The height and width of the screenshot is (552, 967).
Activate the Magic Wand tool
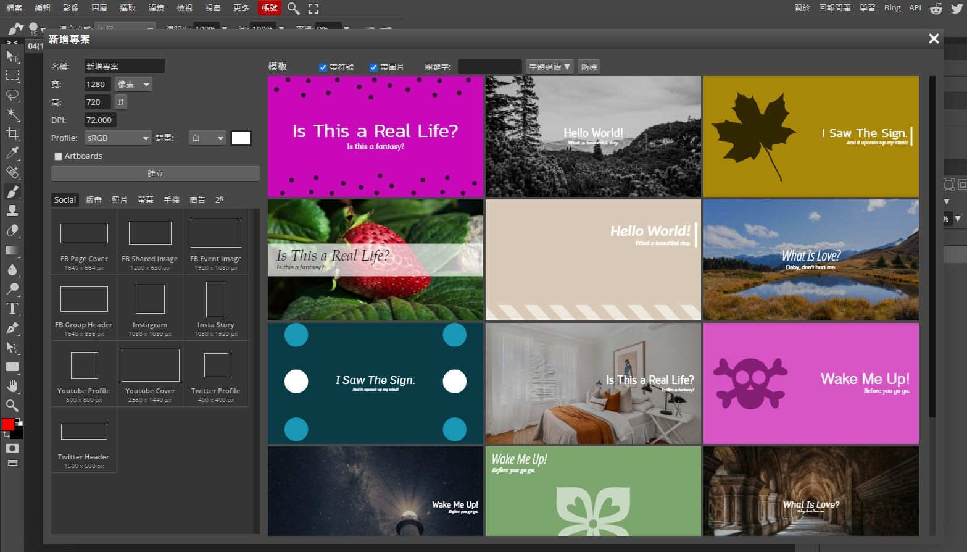point(12,114)
